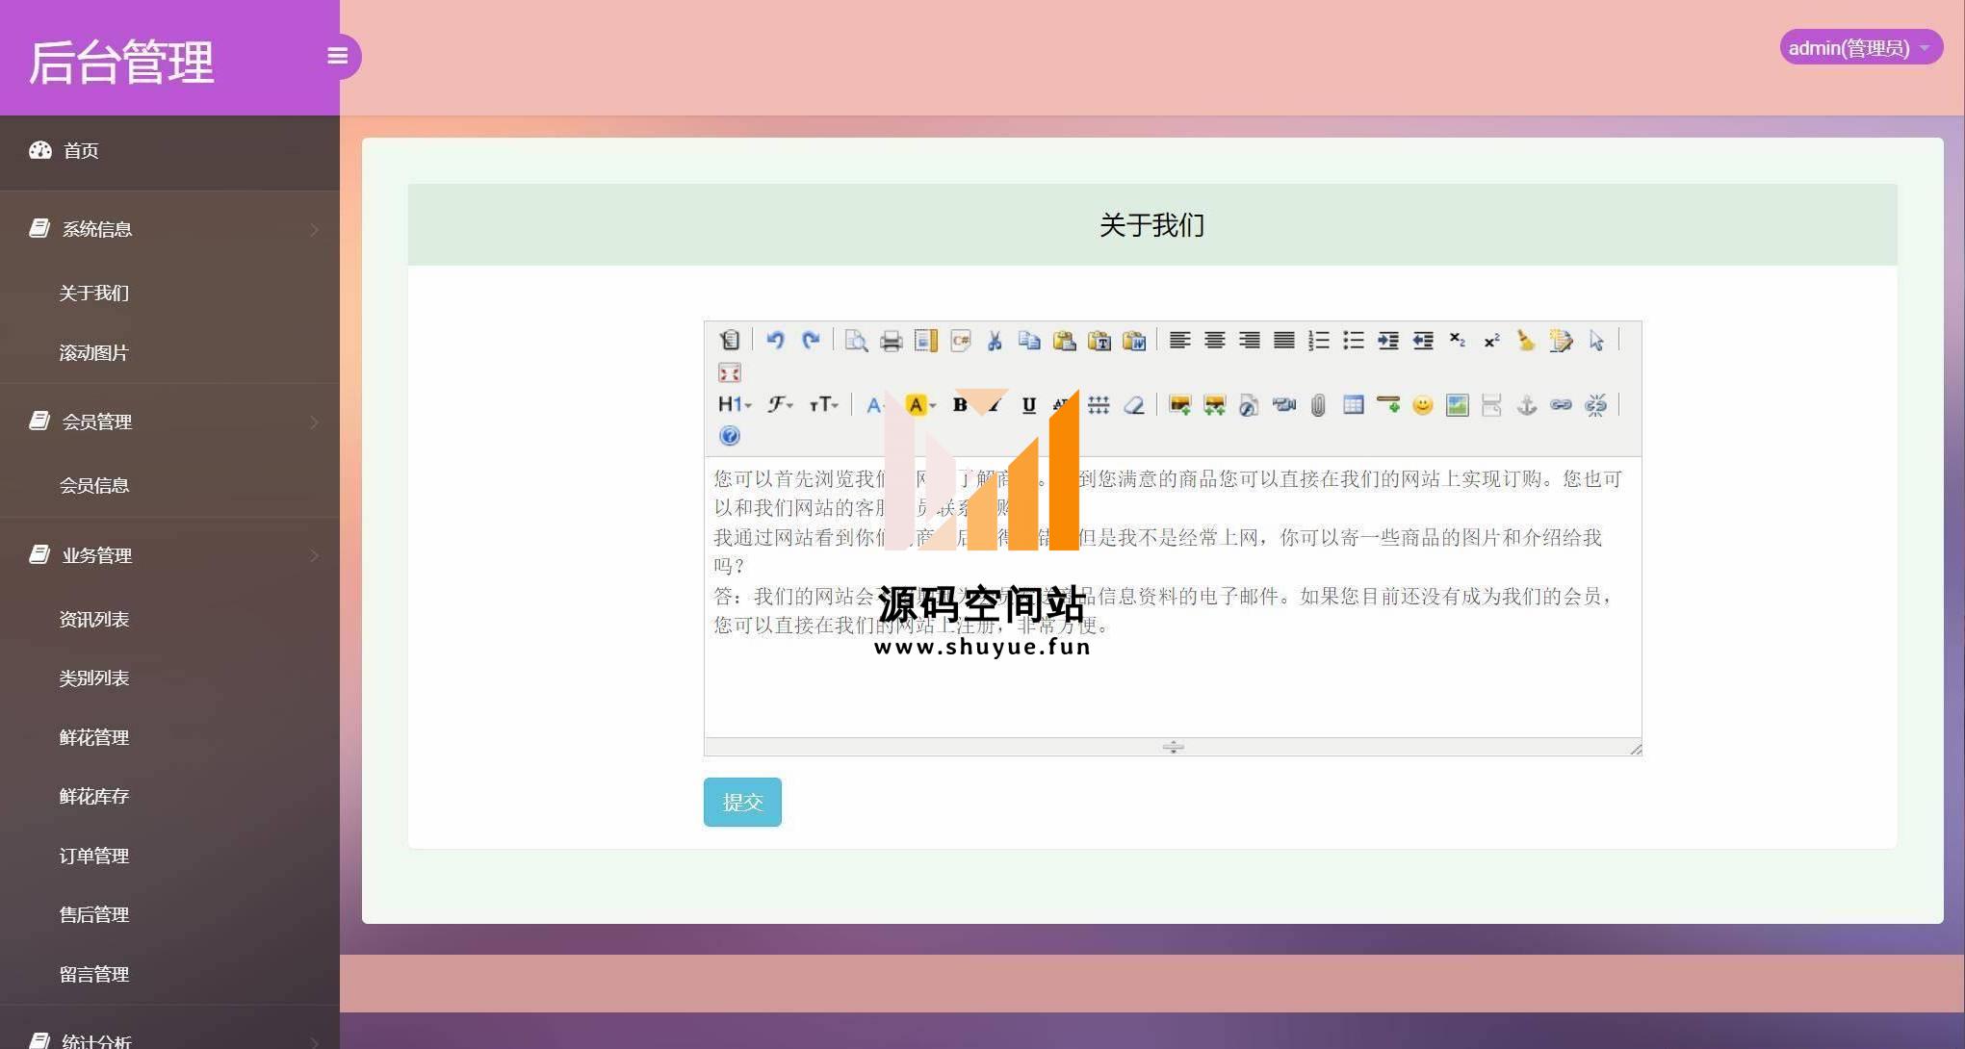Click the 提交 submit button
This screenshot has height=1049, width=1965.
point(742,802)
